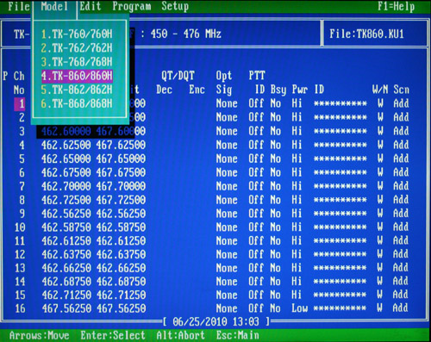Click the QT/DQT column header
This screenshot has height=342, width=431.
[x=178, y=76]
